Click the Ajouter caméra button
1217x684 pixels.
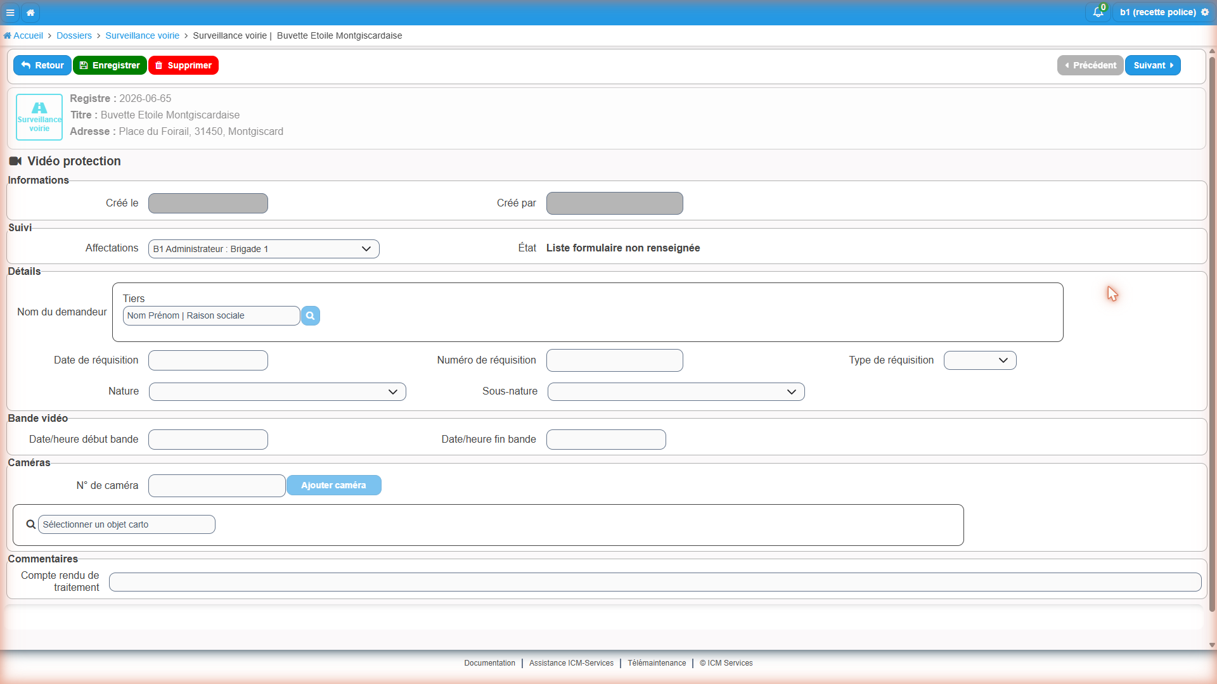point(333,485)
